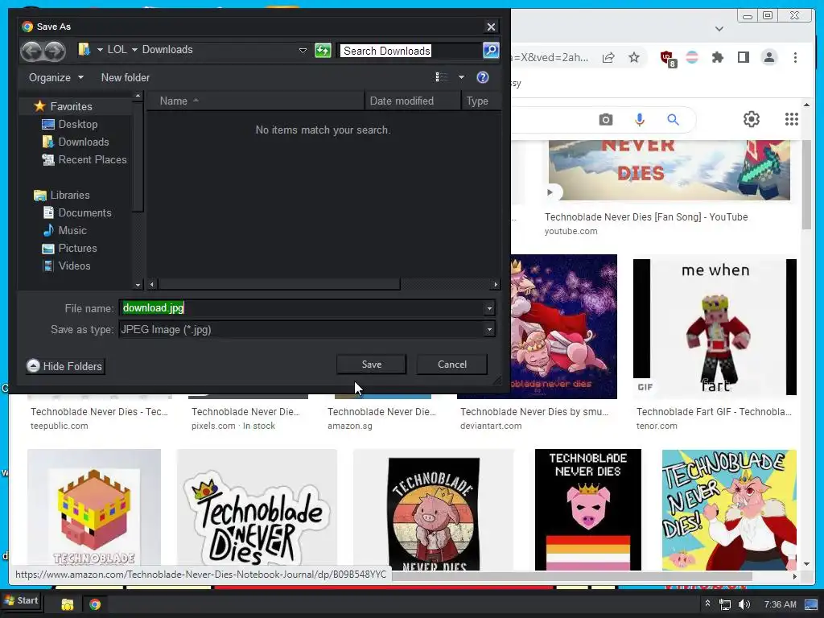Click the Back arrow in Save As dialog
824x618 pixels.
31,51
